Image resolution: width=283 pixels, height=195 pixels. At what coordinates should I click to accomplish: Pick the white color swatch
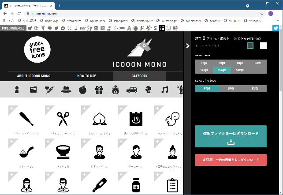(263, 46)
